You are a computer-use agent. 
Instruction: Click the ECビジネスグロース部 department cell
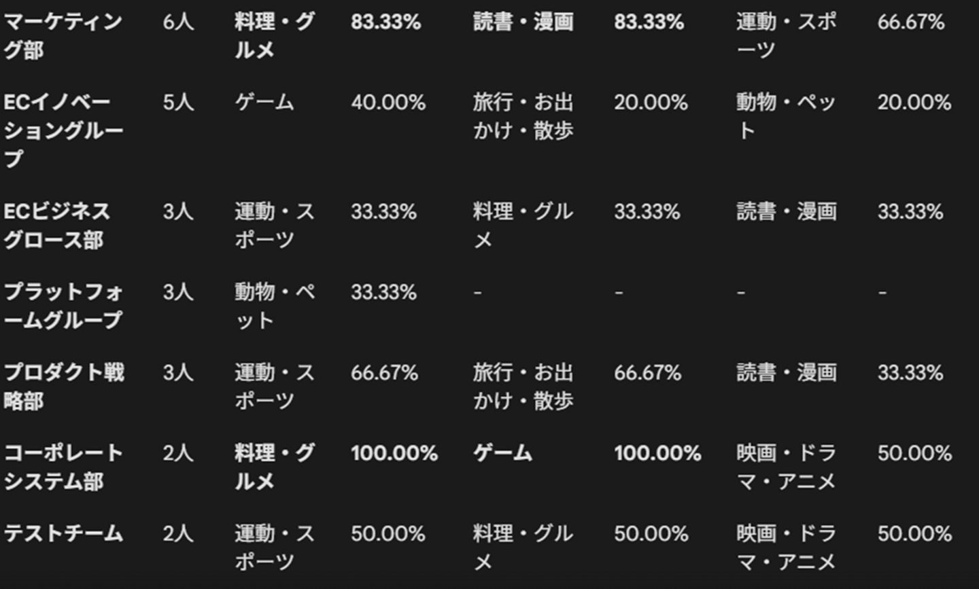[56, 225]
